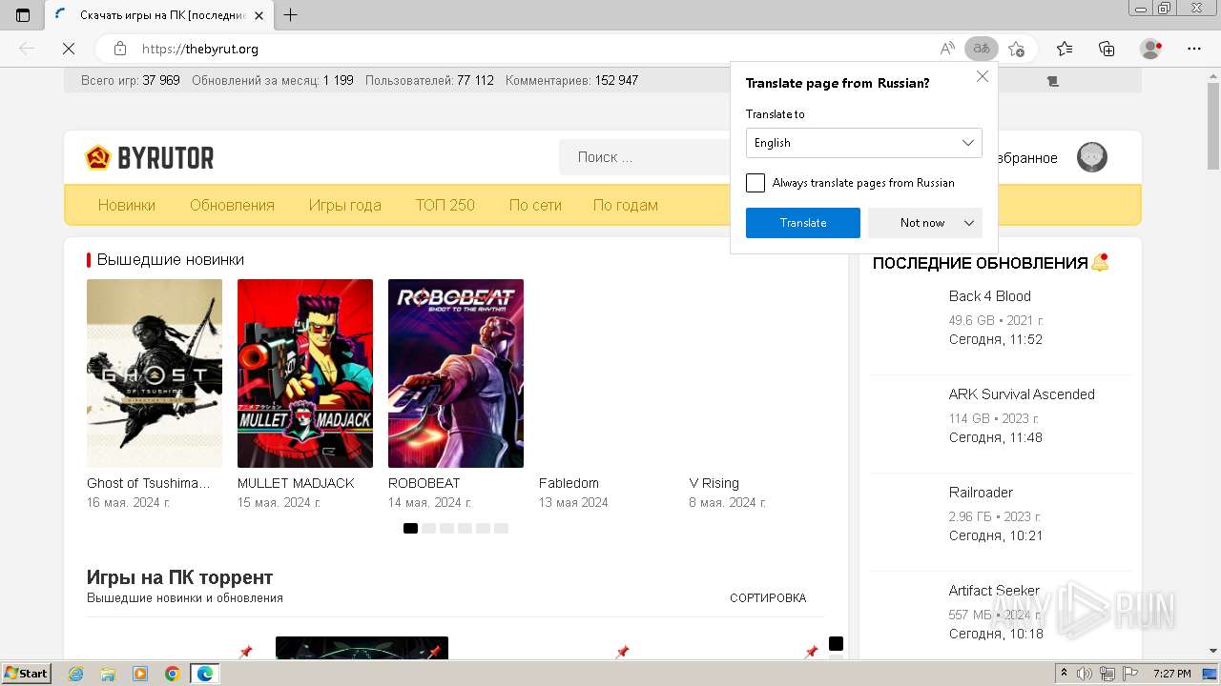This screenshot has height=686, width=1221.
Task: Open ТОП 250 menu item
Action: pos(445,205)
